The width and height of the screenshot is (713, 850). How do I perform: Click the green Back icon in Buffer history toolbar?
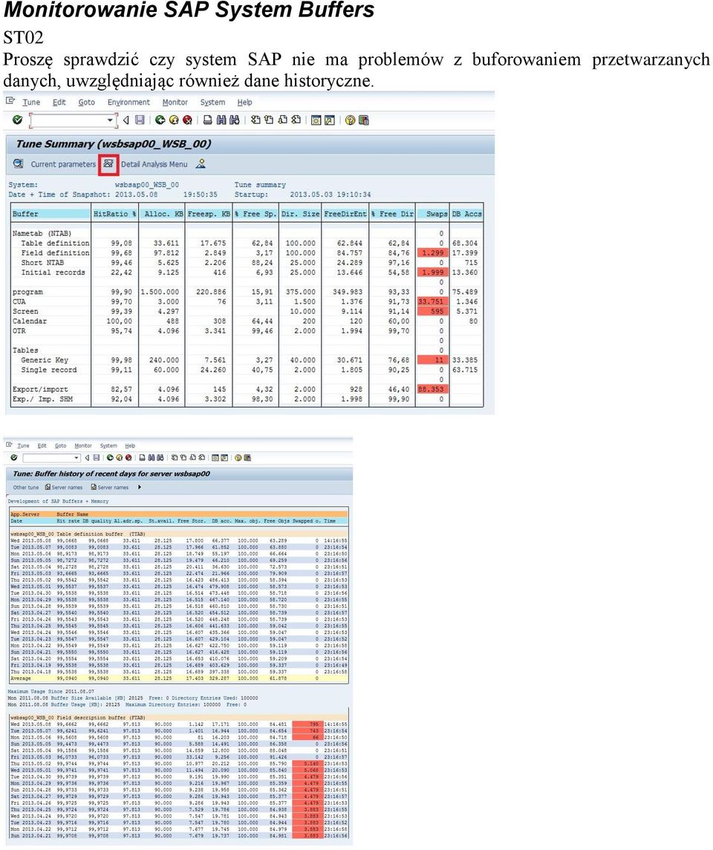pyautogui.click(x=110, y=457)
